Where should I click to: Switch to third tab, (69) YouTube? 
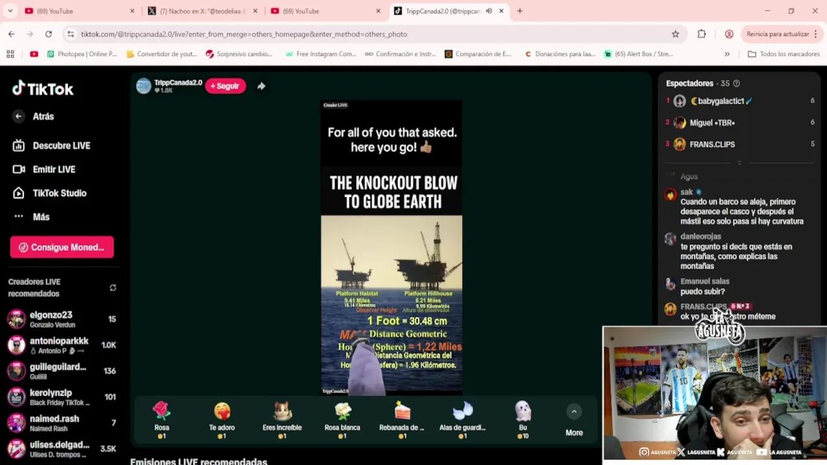coord(326,11)
